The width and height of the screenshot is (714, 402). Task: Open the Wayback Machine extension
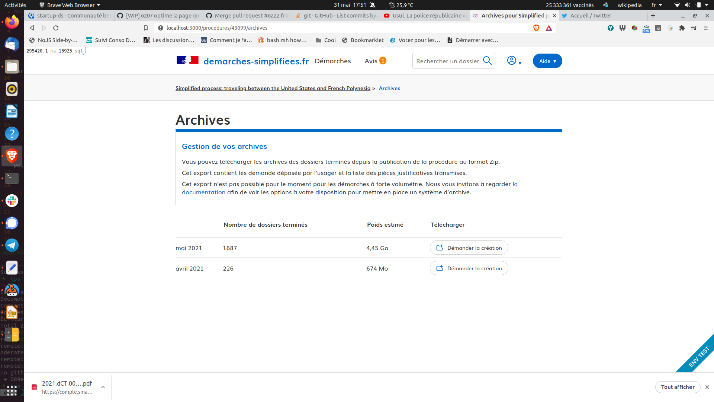pos(623,28)
